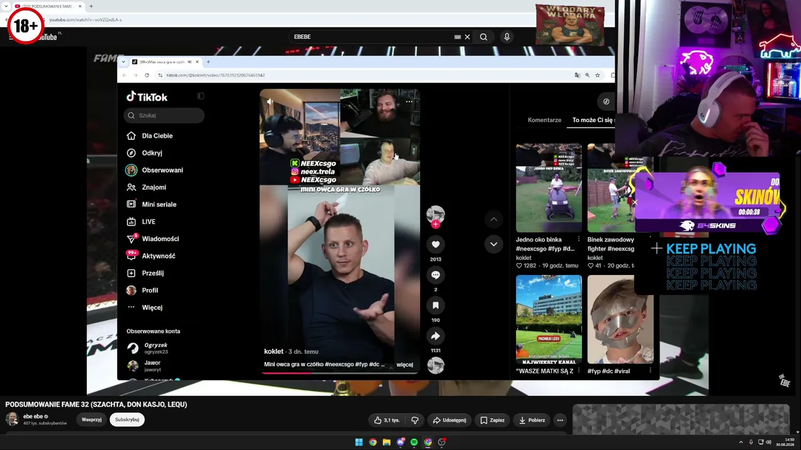Open the ebe ebe channel name

[33, 416]
